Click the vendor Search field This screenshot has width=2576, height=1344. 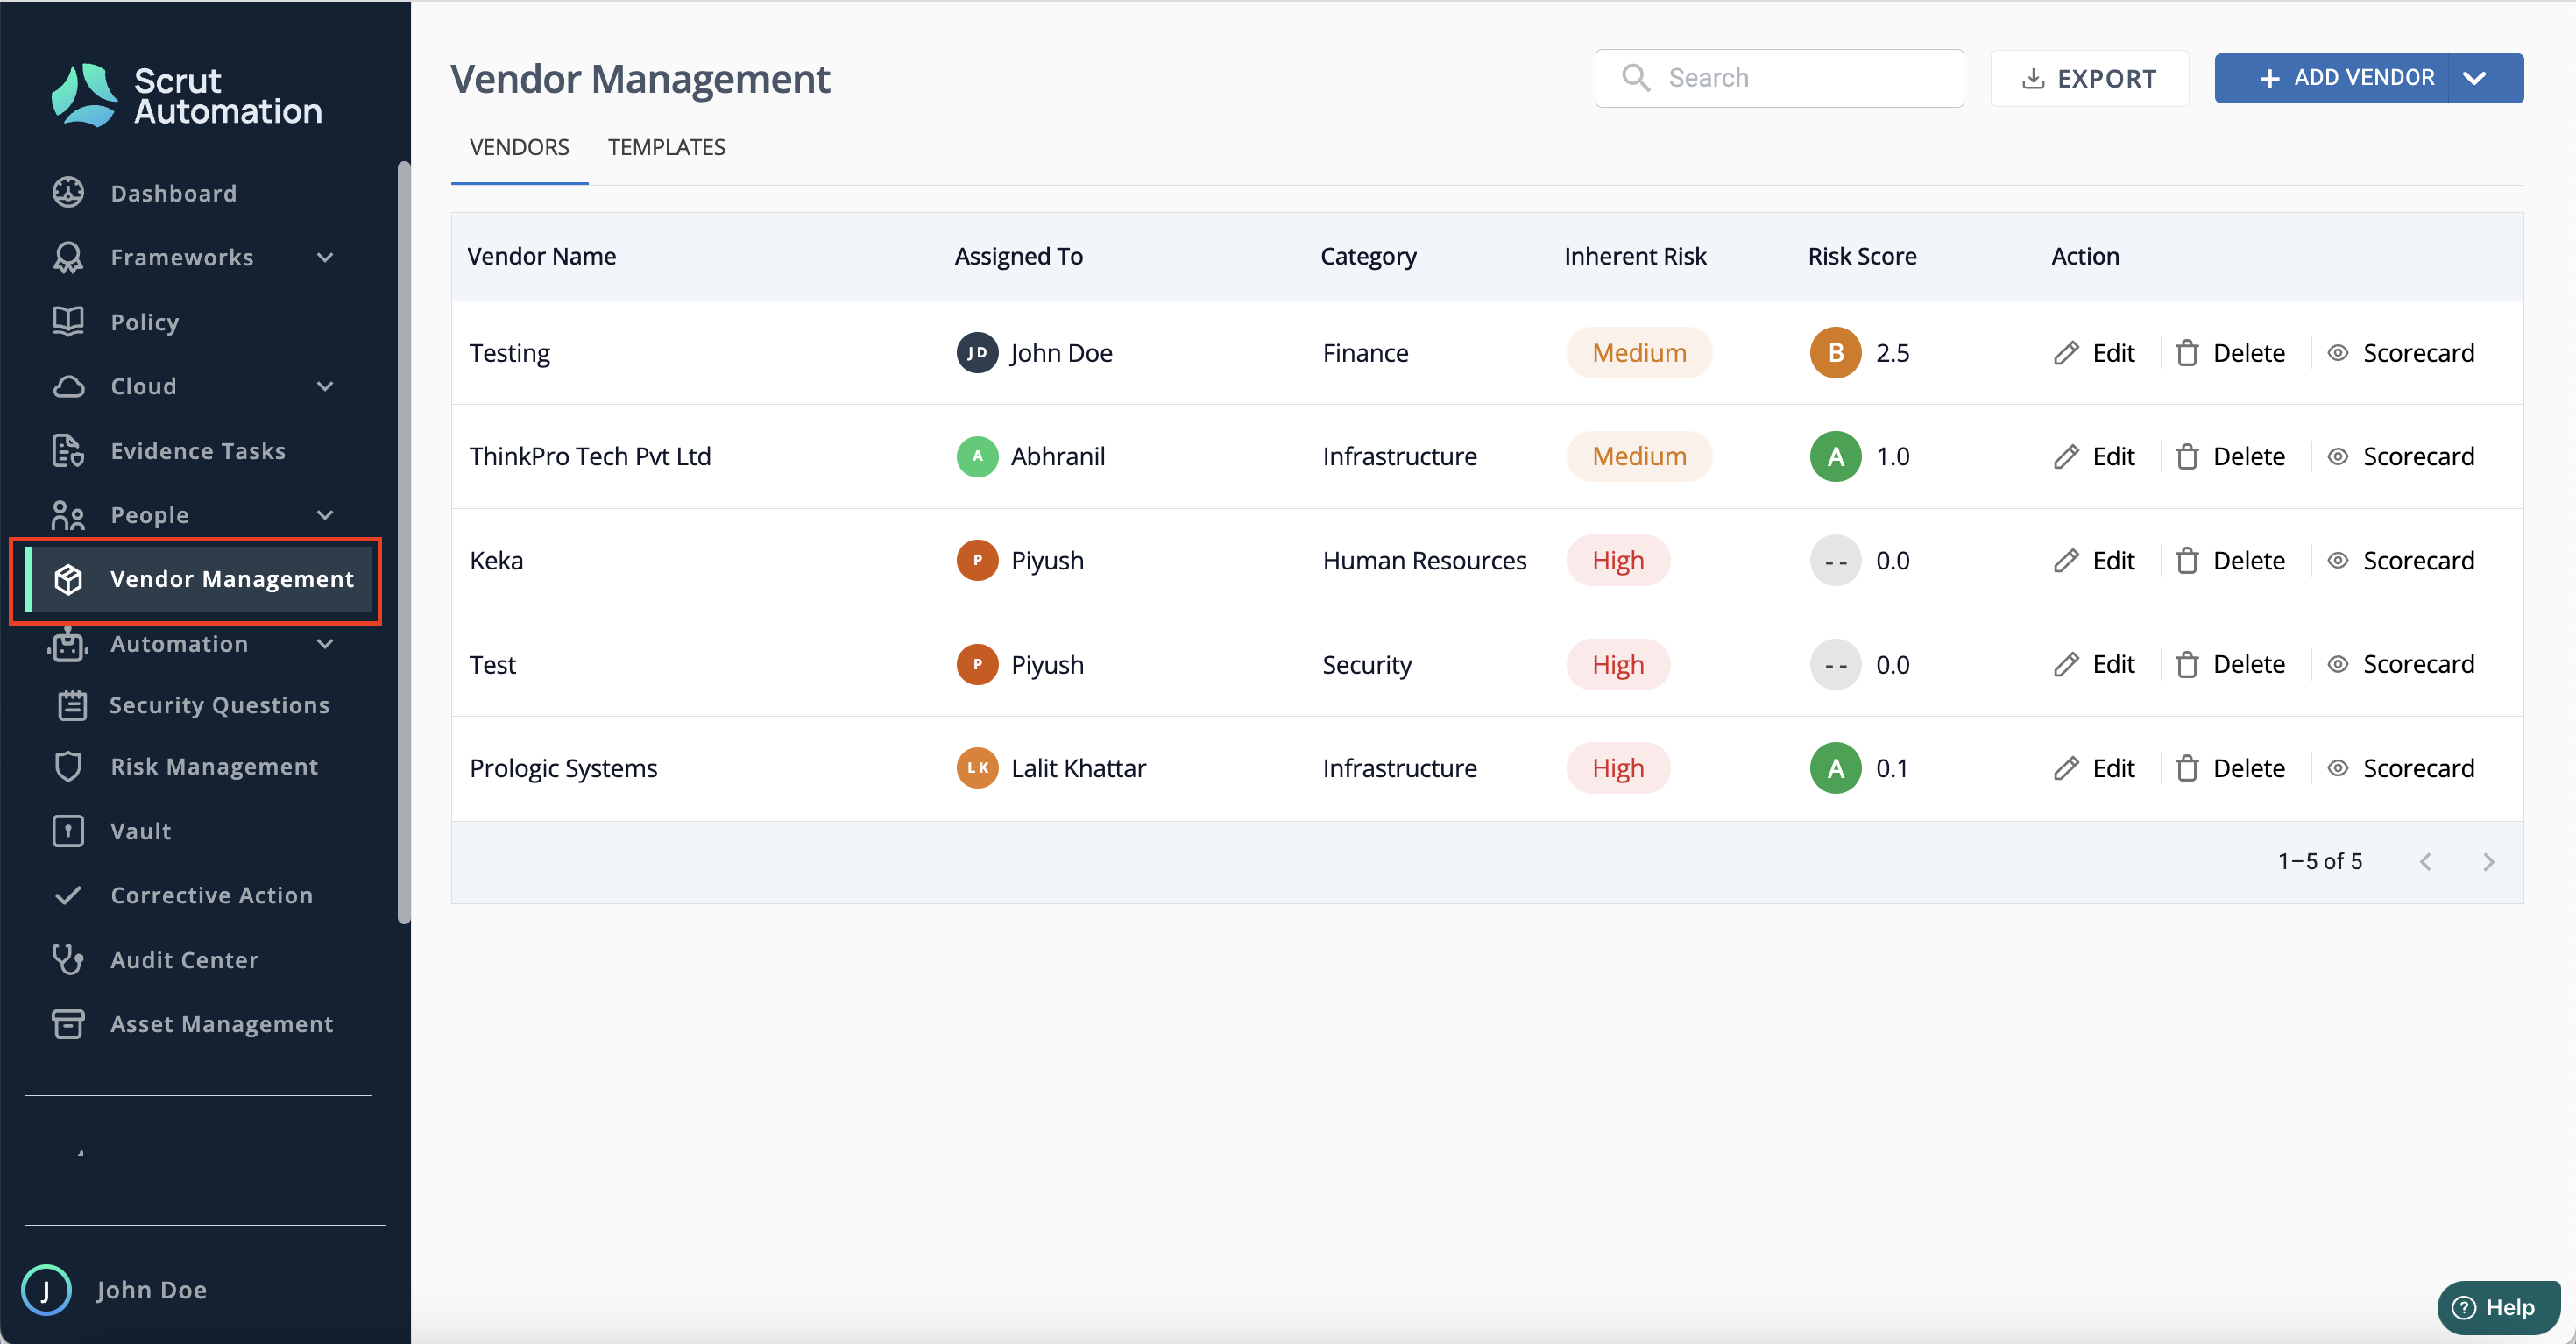click(1779, 78)
